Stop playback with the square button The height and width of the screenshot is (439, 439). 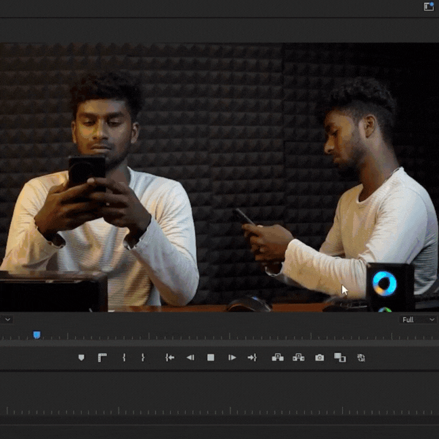pos(211,358)
